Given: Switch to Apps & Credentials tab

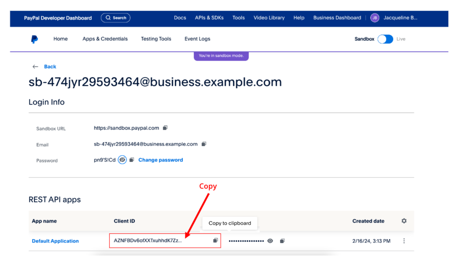Looking at the screenshot, I should tap(105, 39).
